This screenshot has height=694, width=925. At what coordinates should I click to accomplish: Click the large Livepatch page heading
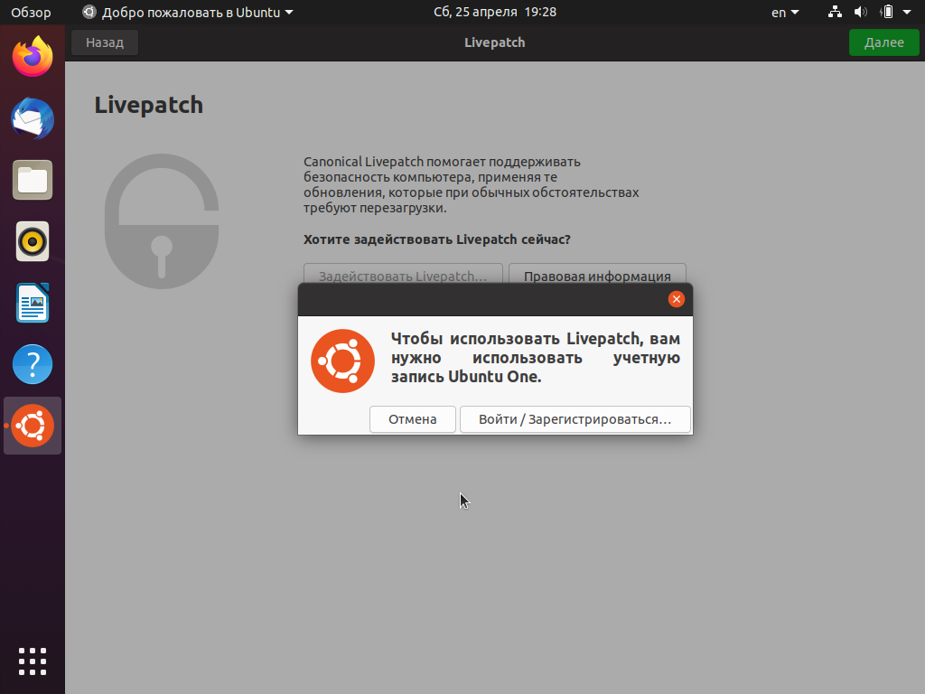149,105
